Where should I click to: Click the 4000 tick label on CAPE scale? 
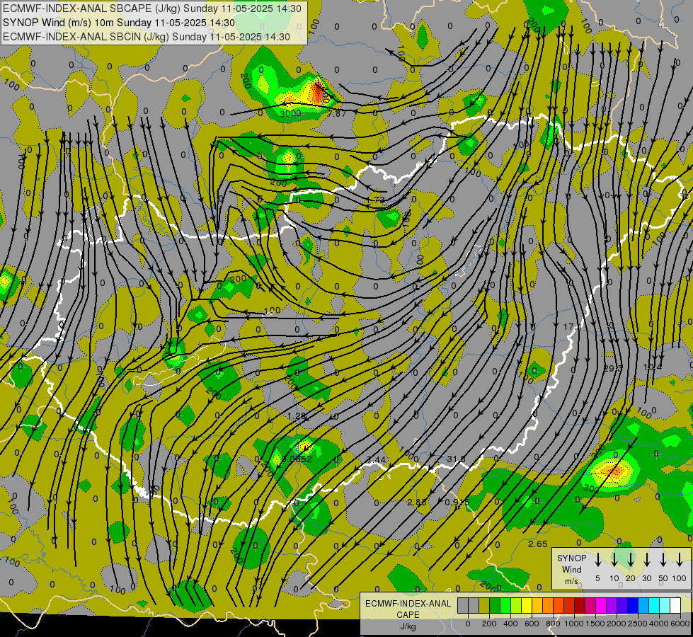click(x=658, y=624)
